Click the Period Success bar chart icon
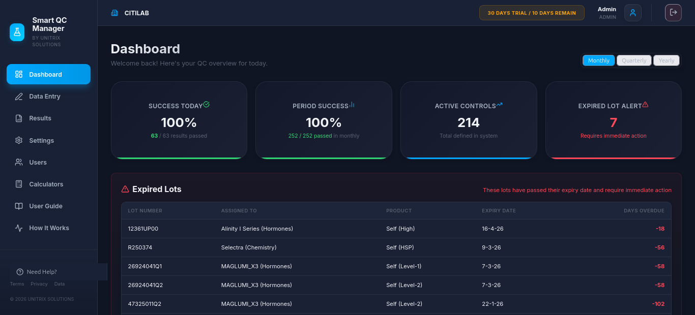The width and height of the screenshot is (695, 315). click(352, 105)
